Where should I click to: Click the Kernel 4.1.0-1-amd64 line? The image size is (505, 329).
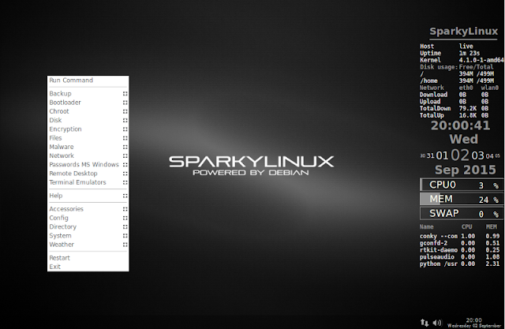coord(462,60)
